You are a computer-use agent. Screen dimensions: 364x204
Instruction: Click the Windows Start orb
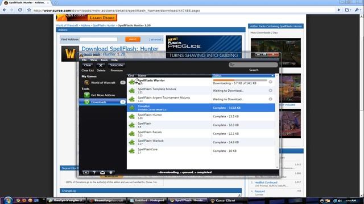tap(8, 200)
